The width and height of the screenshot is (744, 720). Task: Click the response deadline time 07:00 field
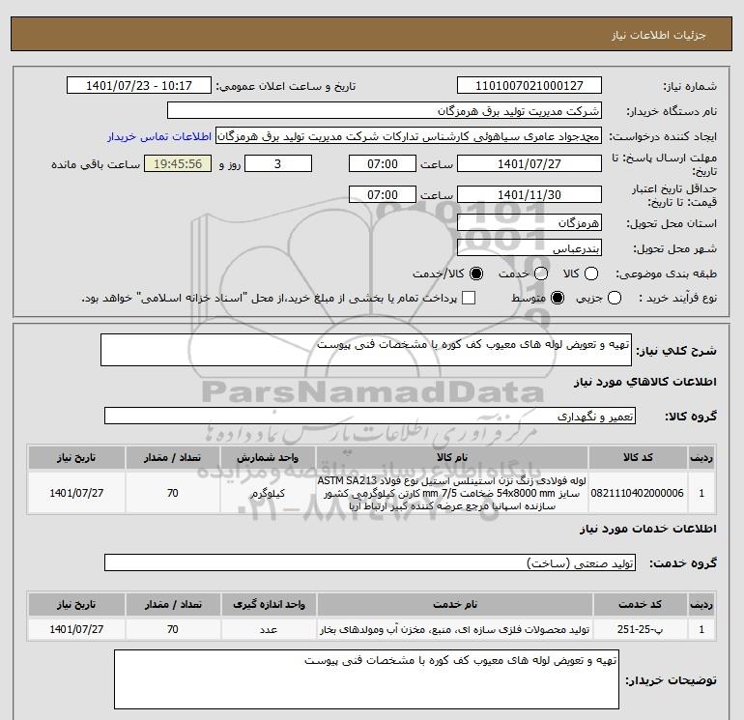pos(383,163)
